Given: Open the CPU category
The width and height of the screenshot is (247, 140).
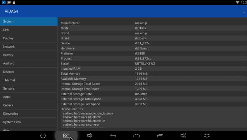Looking at the screenshot, I should (x=29, y=30).
